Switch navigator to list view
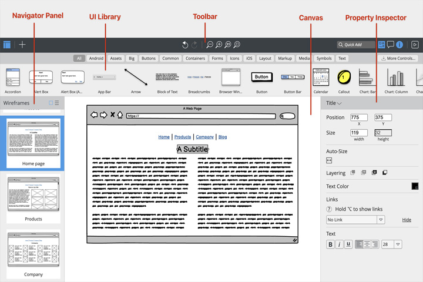 [x=57, y=103]
